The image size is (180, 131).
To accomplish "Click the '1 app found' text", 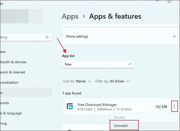I will [72, 93].
